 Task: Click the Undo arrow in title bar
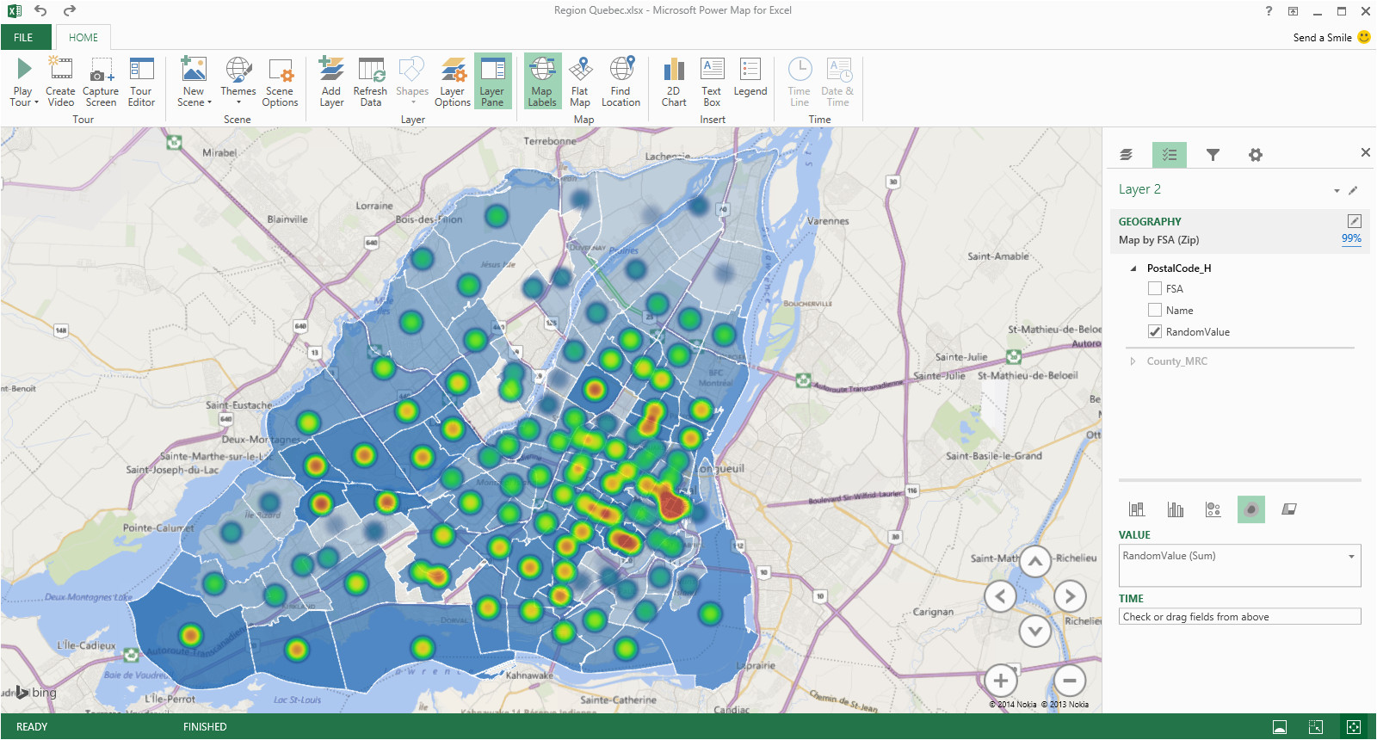[x=40, y=11]
